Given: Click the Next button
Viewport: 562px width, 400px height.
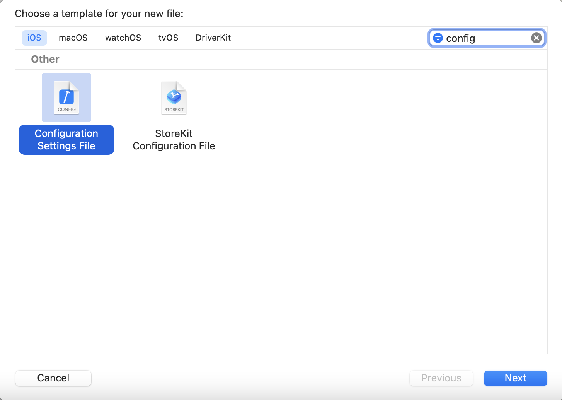Looking at the screenshot, I should (515, 378).
